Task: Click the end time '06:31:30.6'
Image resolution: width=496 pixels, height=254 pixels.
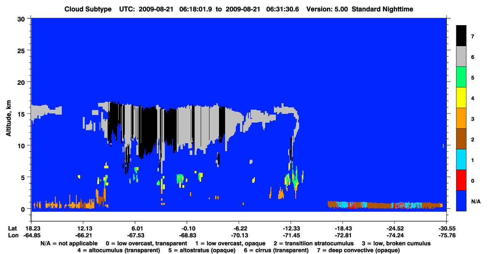Action: coord(283,9)
